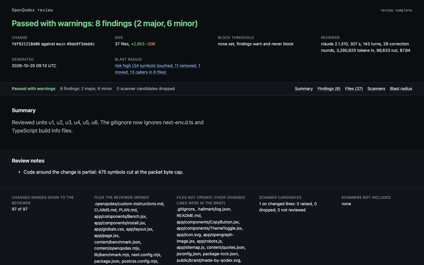424x265 pixels.
Task: Select commit hash fdf921210d06
Action: [x=26, y=44]
